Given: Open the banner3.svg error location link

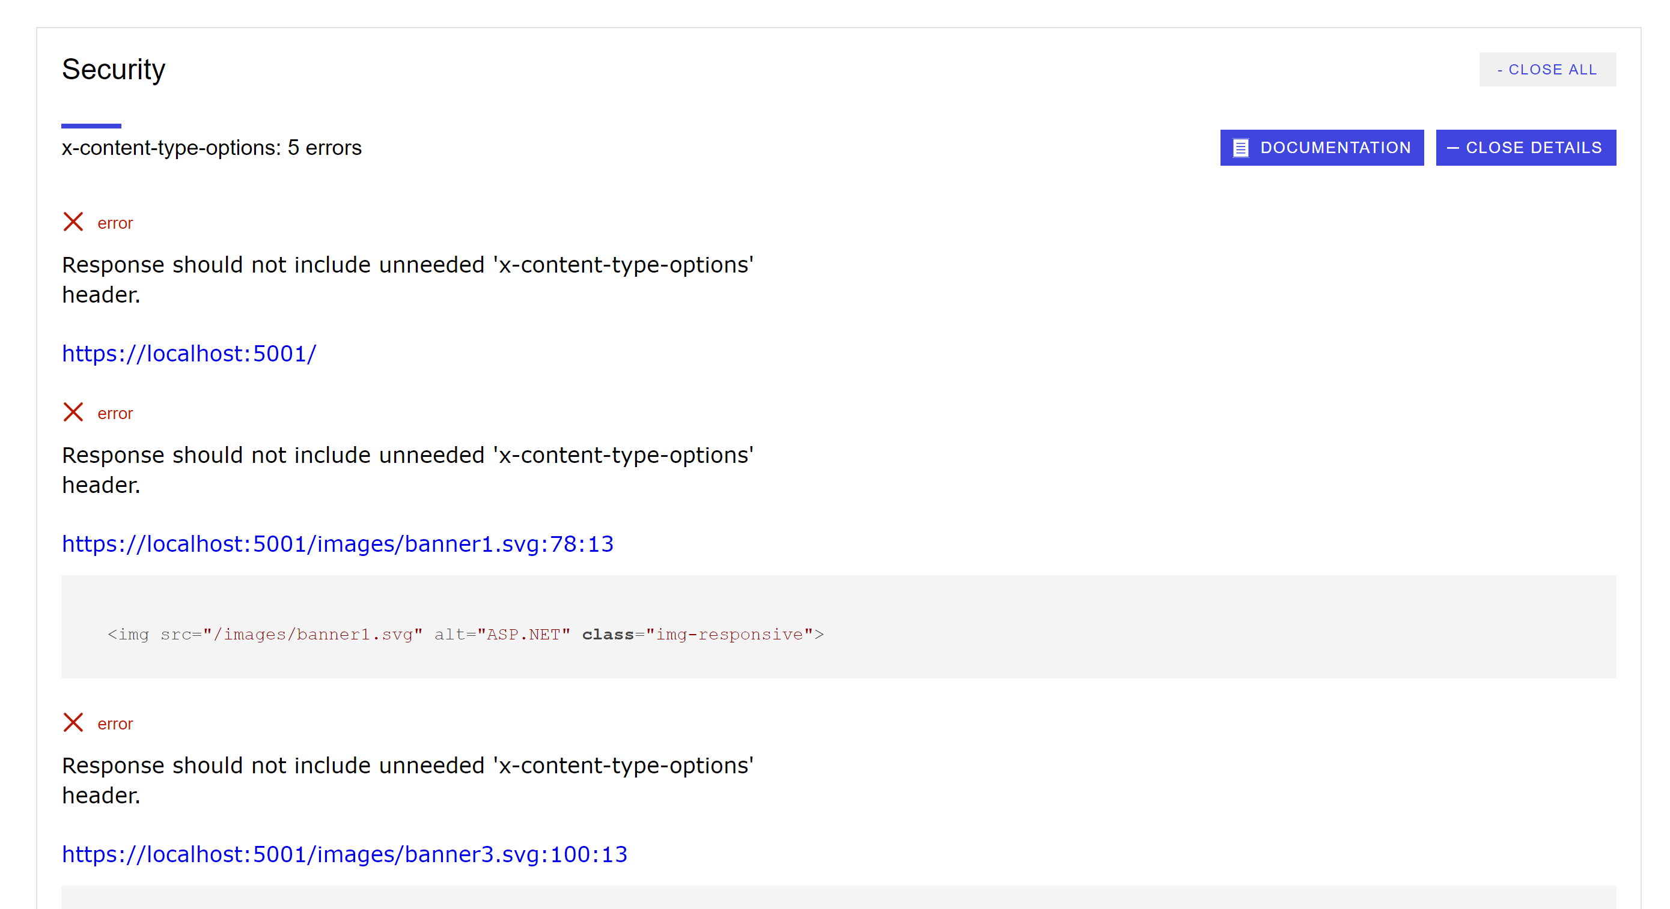Looking at the screenshot, I should [x=344, y=854].
